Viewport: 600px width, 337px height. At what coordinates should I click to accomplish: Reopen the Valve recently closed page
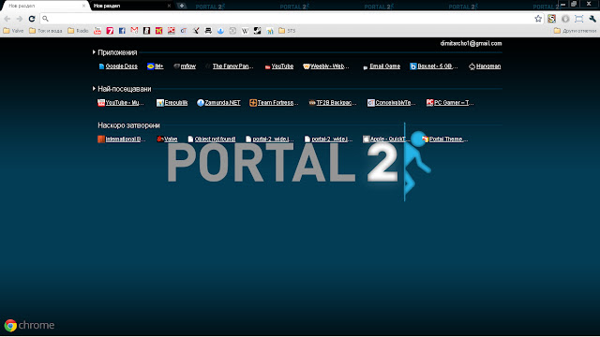(167, 139)
